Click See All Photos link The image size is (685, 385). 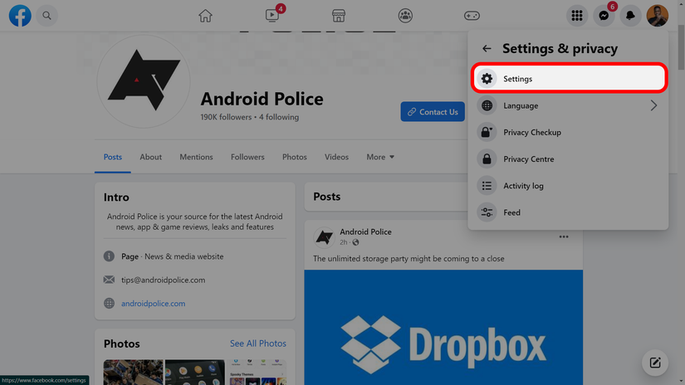(258, 344)
